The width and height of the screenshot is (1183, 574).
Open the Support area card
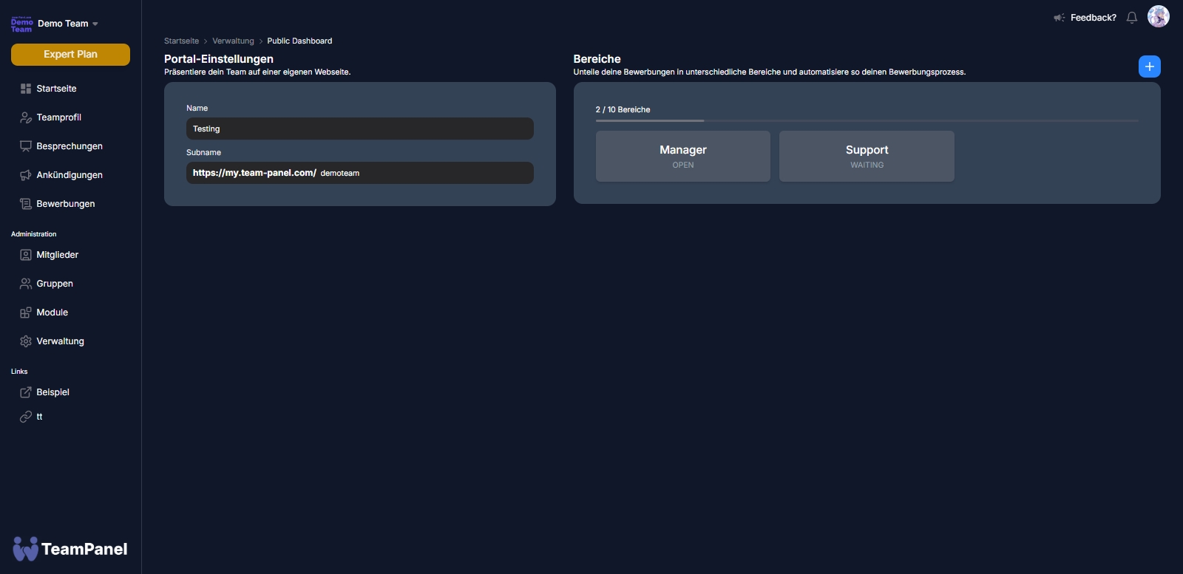click(867, 156)
